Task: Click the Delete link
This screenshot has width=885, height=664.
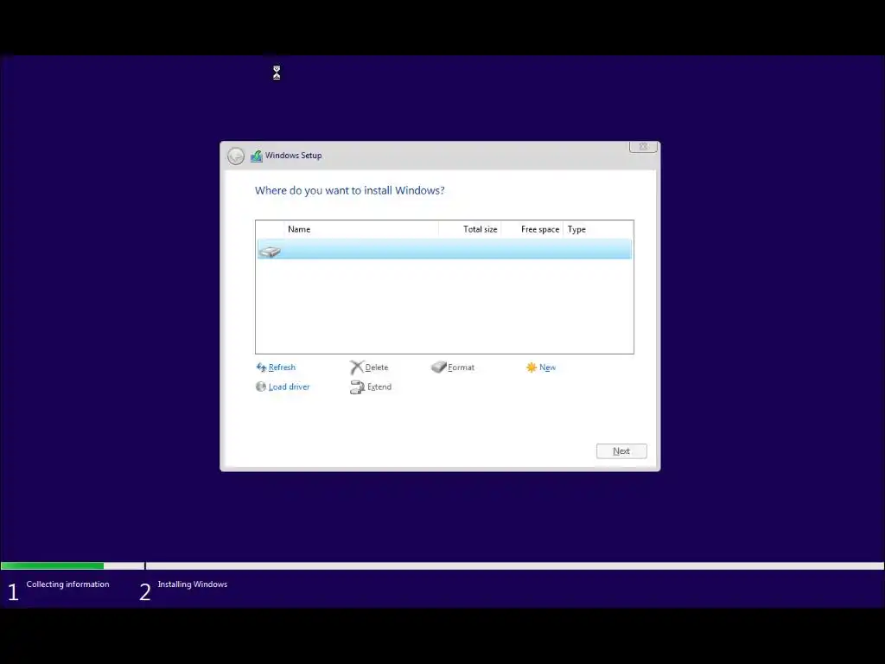Action: [x=377, y=367]
